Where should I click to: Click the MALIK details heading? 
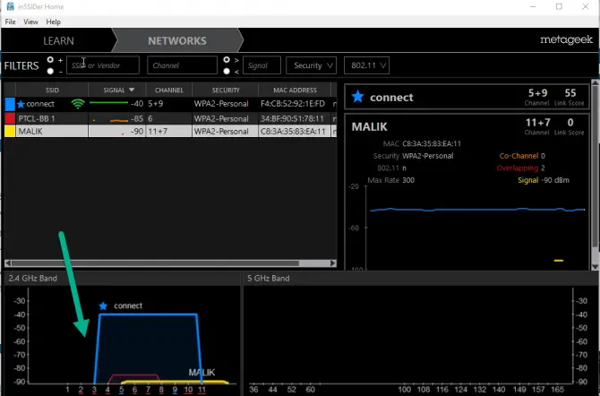[369, 126]
